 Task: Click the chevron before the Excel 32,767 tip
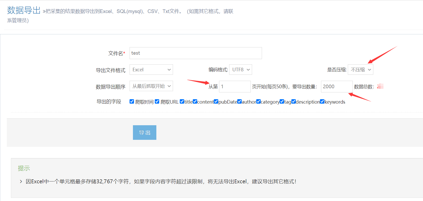coord(21,181)
